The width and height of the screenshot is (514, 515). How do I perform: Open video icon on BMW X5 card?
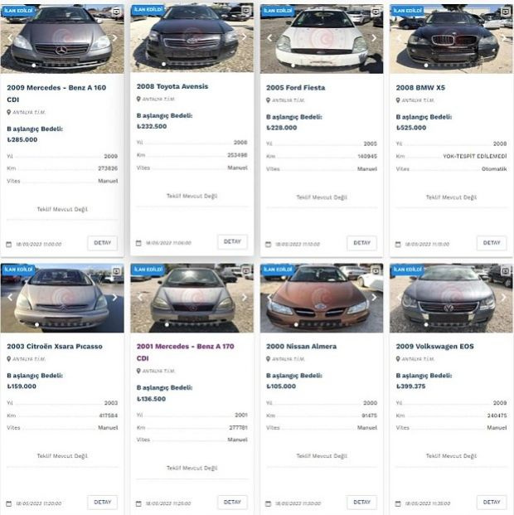[506, 12]
